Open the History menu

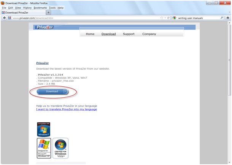27,8
